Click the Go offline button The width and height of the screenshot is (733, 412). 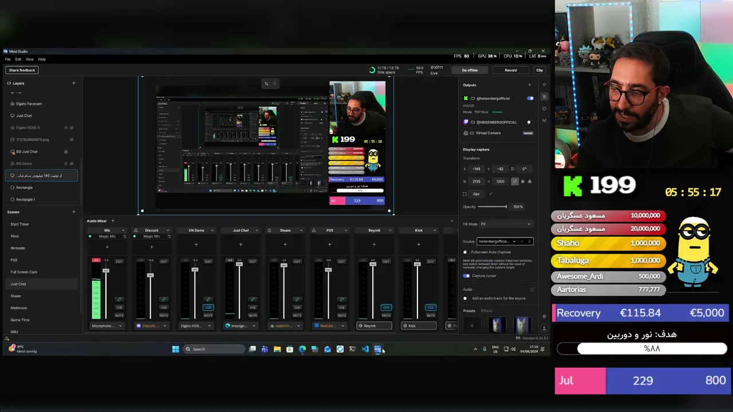[x=470, y=70]
